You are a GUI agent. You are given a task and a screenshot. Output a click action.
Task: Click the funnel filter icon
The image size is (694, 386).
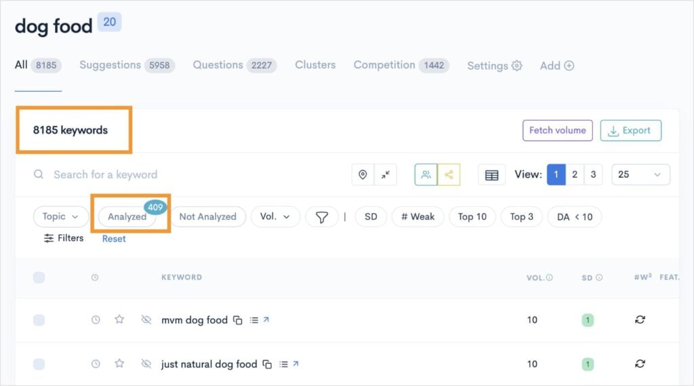tap(322, 216)
